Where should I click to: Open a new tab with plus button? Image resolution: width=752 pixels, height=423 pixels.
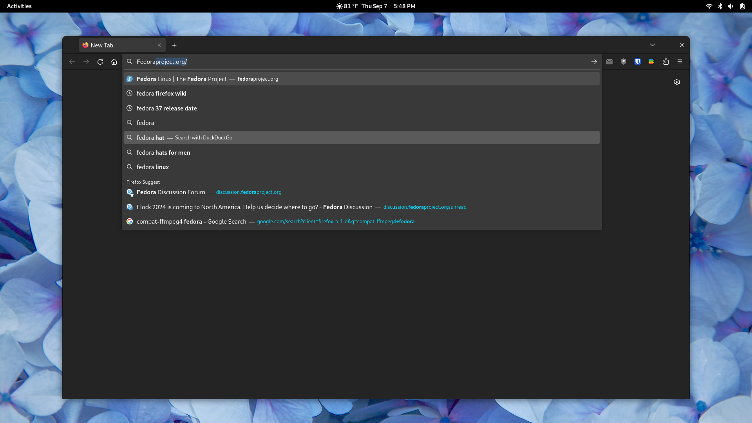click(x=174, y=45)
